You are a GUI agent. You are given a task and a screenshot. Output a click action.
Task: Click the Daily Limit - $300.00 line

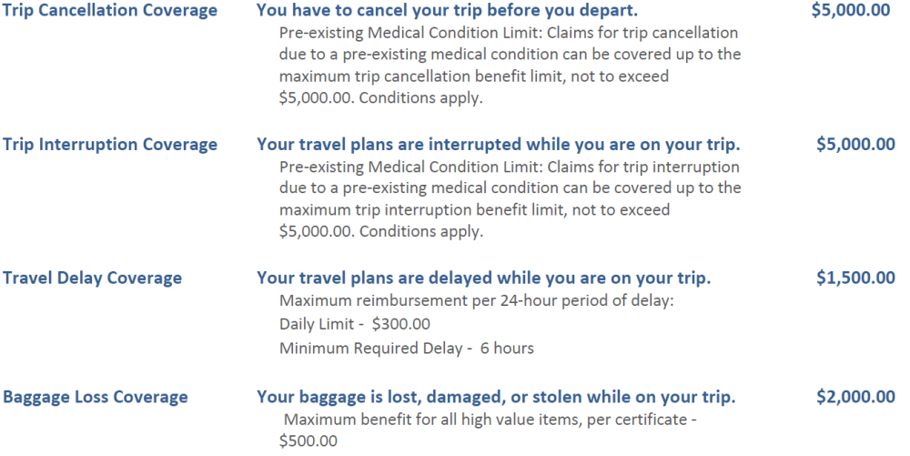point(355,324)
